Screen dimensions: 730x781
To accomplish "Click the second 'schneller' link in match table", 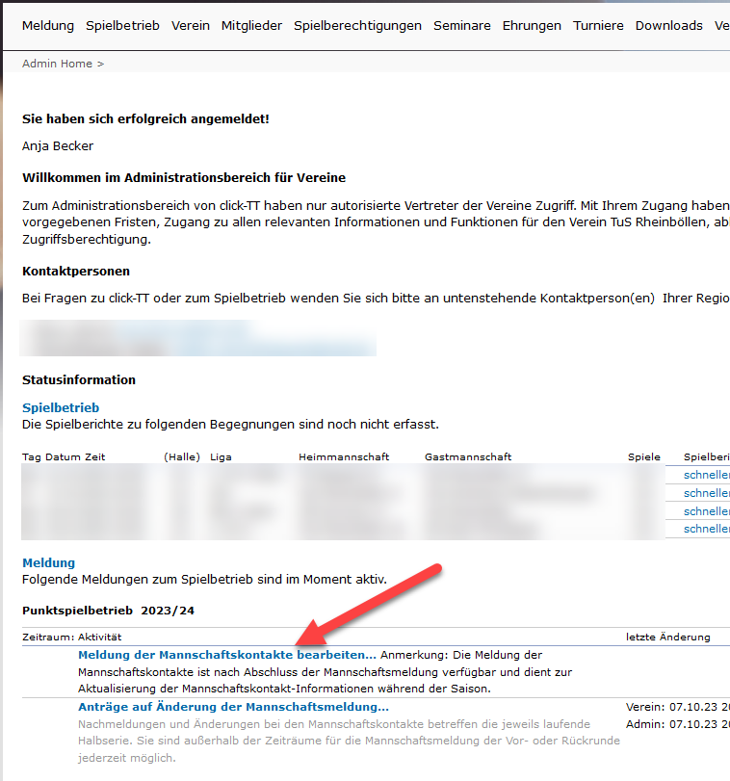I will (x=706, y=493).
